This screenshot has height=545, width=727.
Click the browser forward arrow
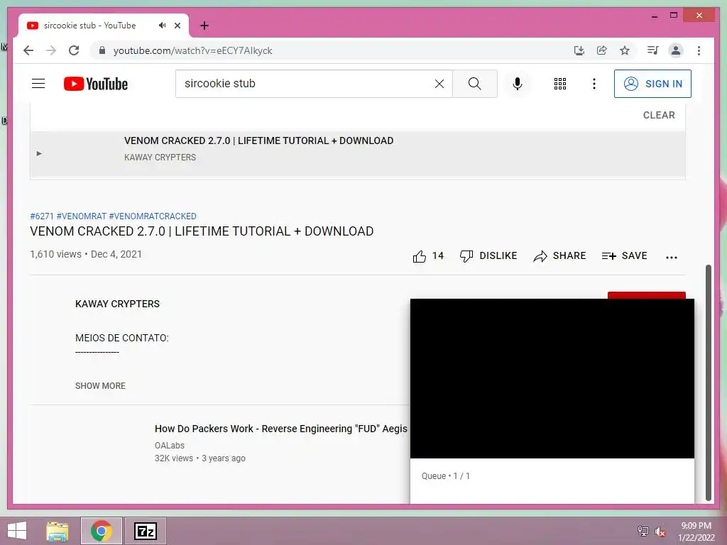coord(51,50)
